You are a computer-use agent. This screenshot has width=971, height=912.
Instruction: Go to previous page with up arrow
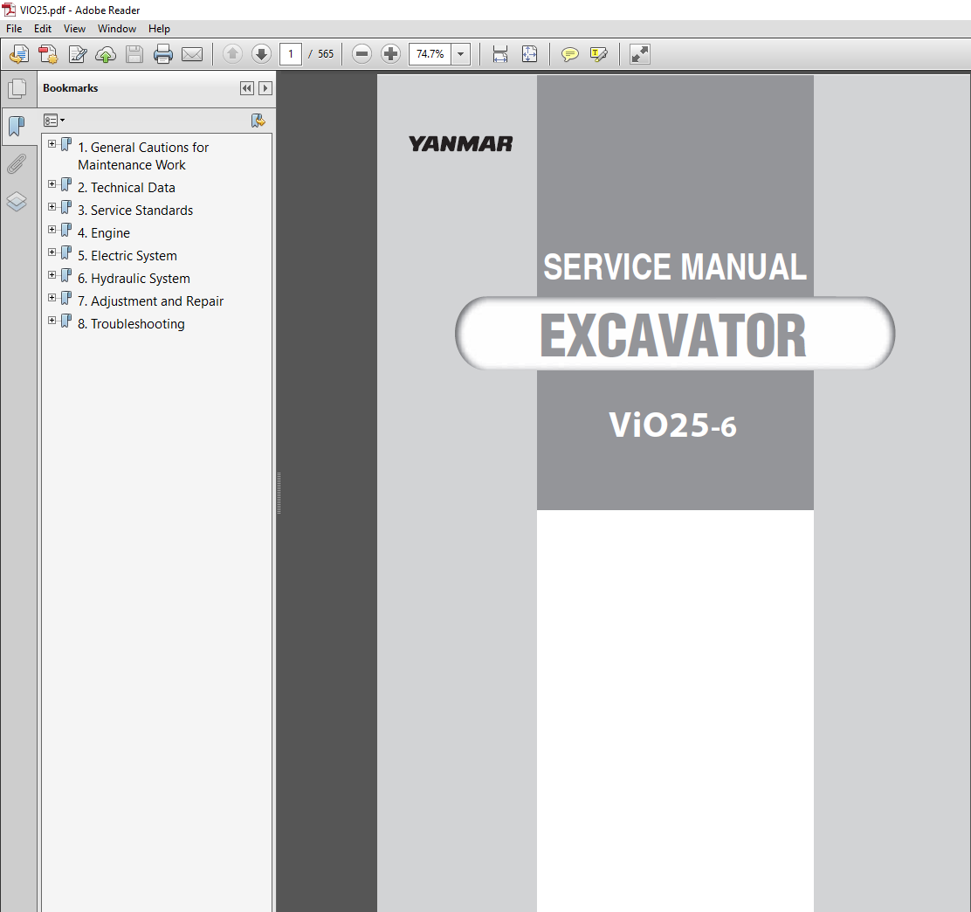[233, 54]
